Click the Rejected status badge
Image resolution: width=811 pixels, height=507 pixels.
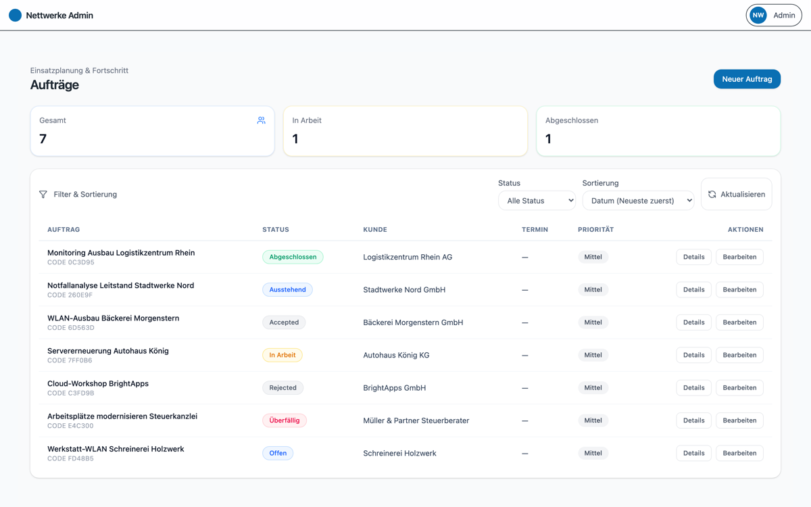pyautogui.click(x=282, y=387)
